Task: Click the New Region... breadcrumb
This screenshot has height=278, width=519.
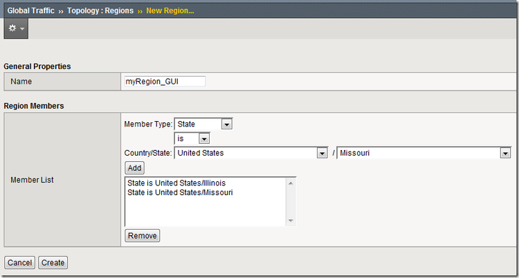Action: (x=170, y=10)
